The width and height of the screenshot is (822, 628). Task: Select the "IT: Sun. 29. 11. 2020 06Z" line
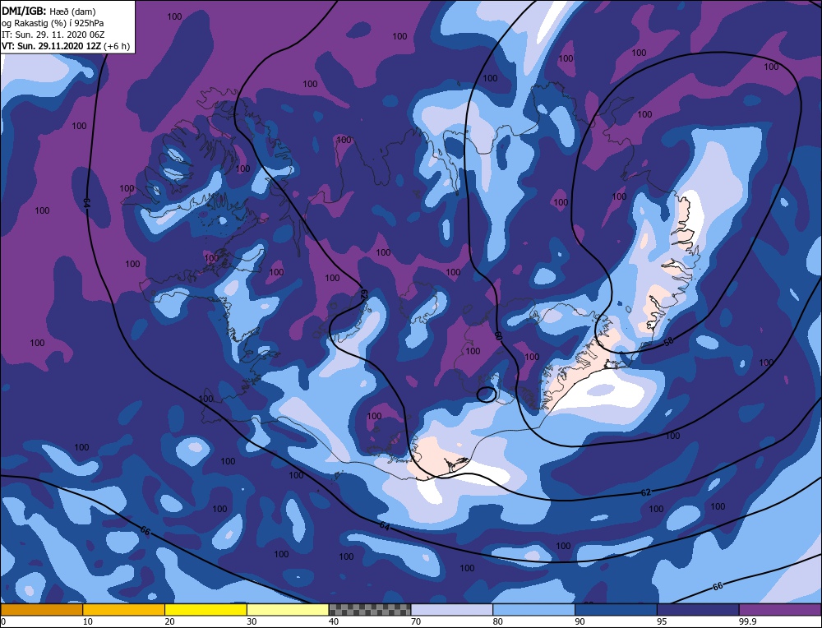pyautogui.click(x=50, y=35)
